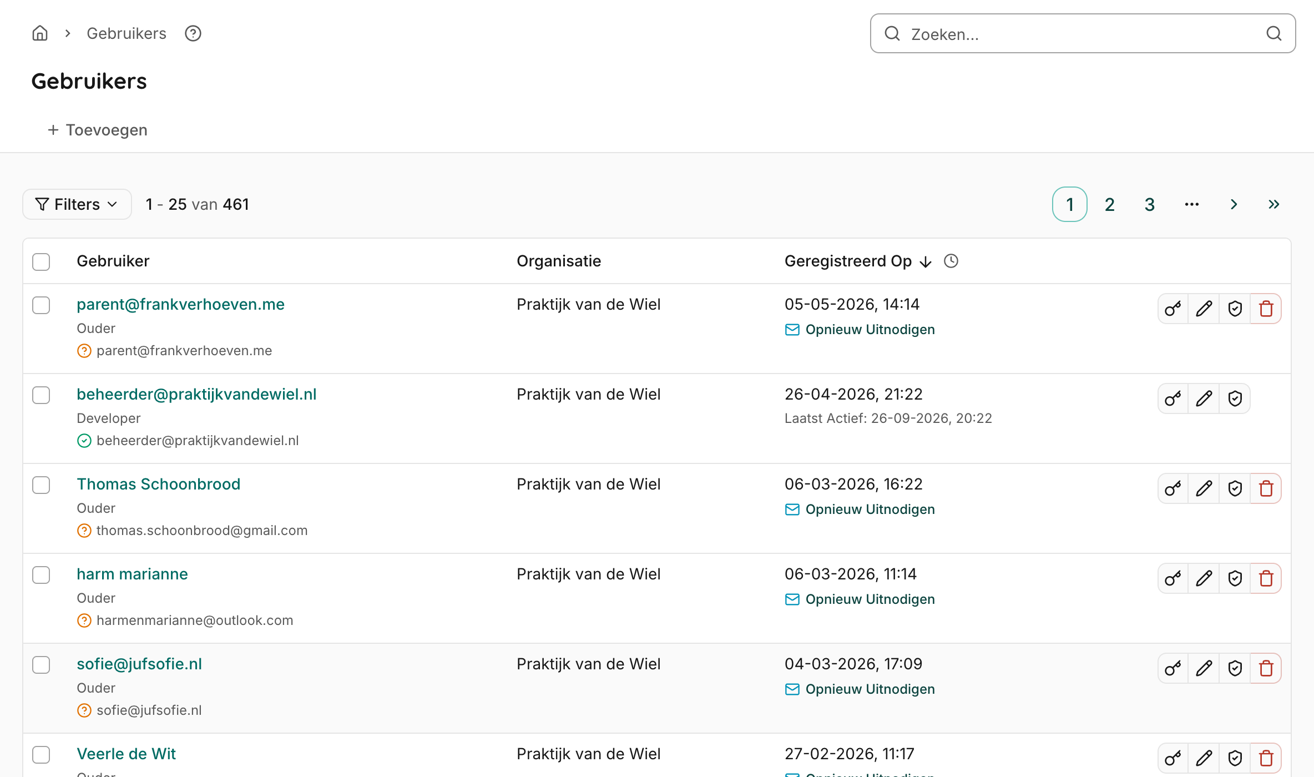The height and width of the screenshot is (777, 1314).
Task: Select page 1 in pagination
Action: click(1069, 204)
